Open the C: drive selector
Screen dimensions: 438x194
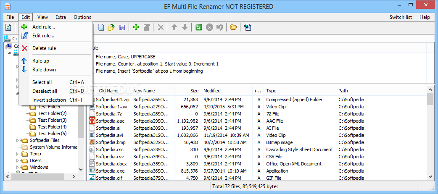(11, 39)
